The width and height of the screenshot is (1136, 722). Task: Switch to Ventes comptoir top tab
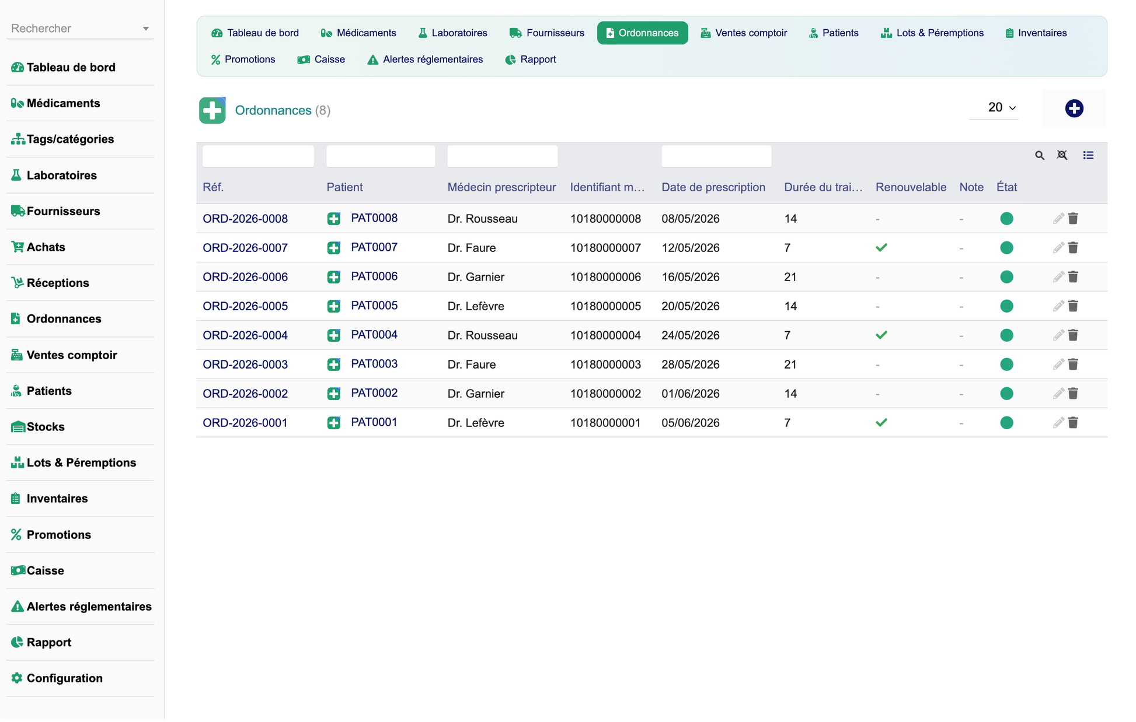tap(744, 33)
